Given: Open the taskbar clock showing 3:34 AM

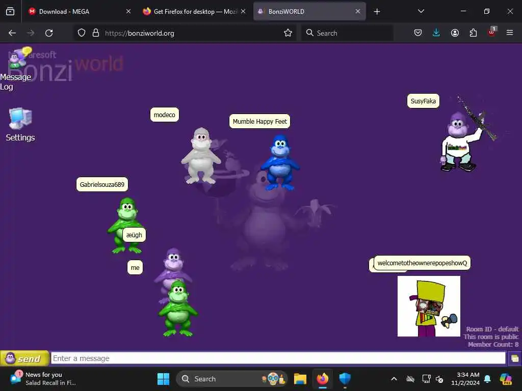Looking at the screenshot, I should tap(465, 379).
